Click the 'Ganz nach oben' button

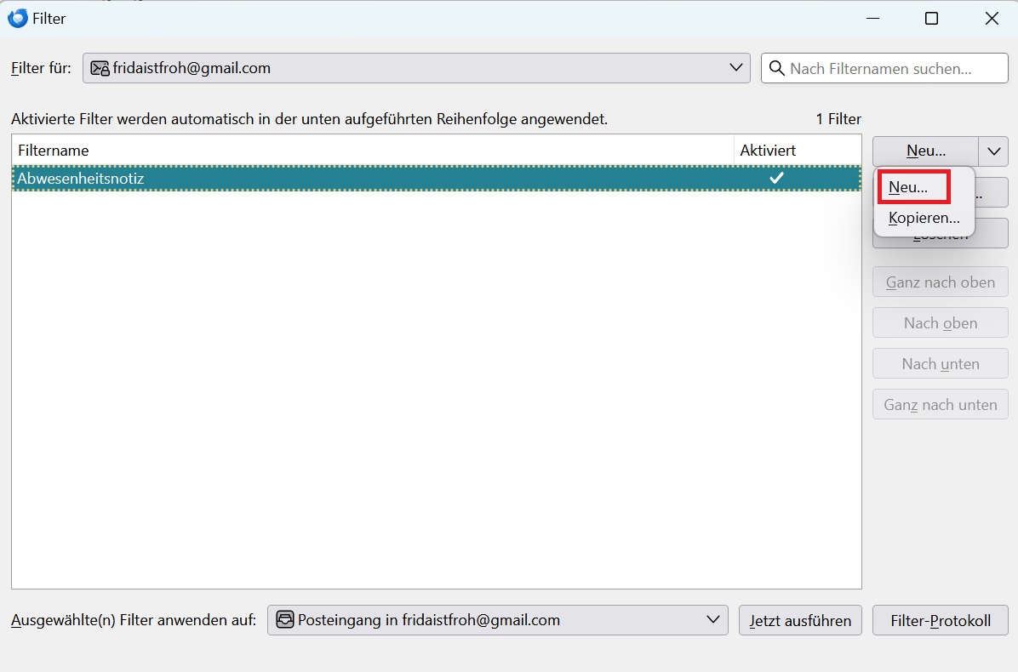point(940,282)
